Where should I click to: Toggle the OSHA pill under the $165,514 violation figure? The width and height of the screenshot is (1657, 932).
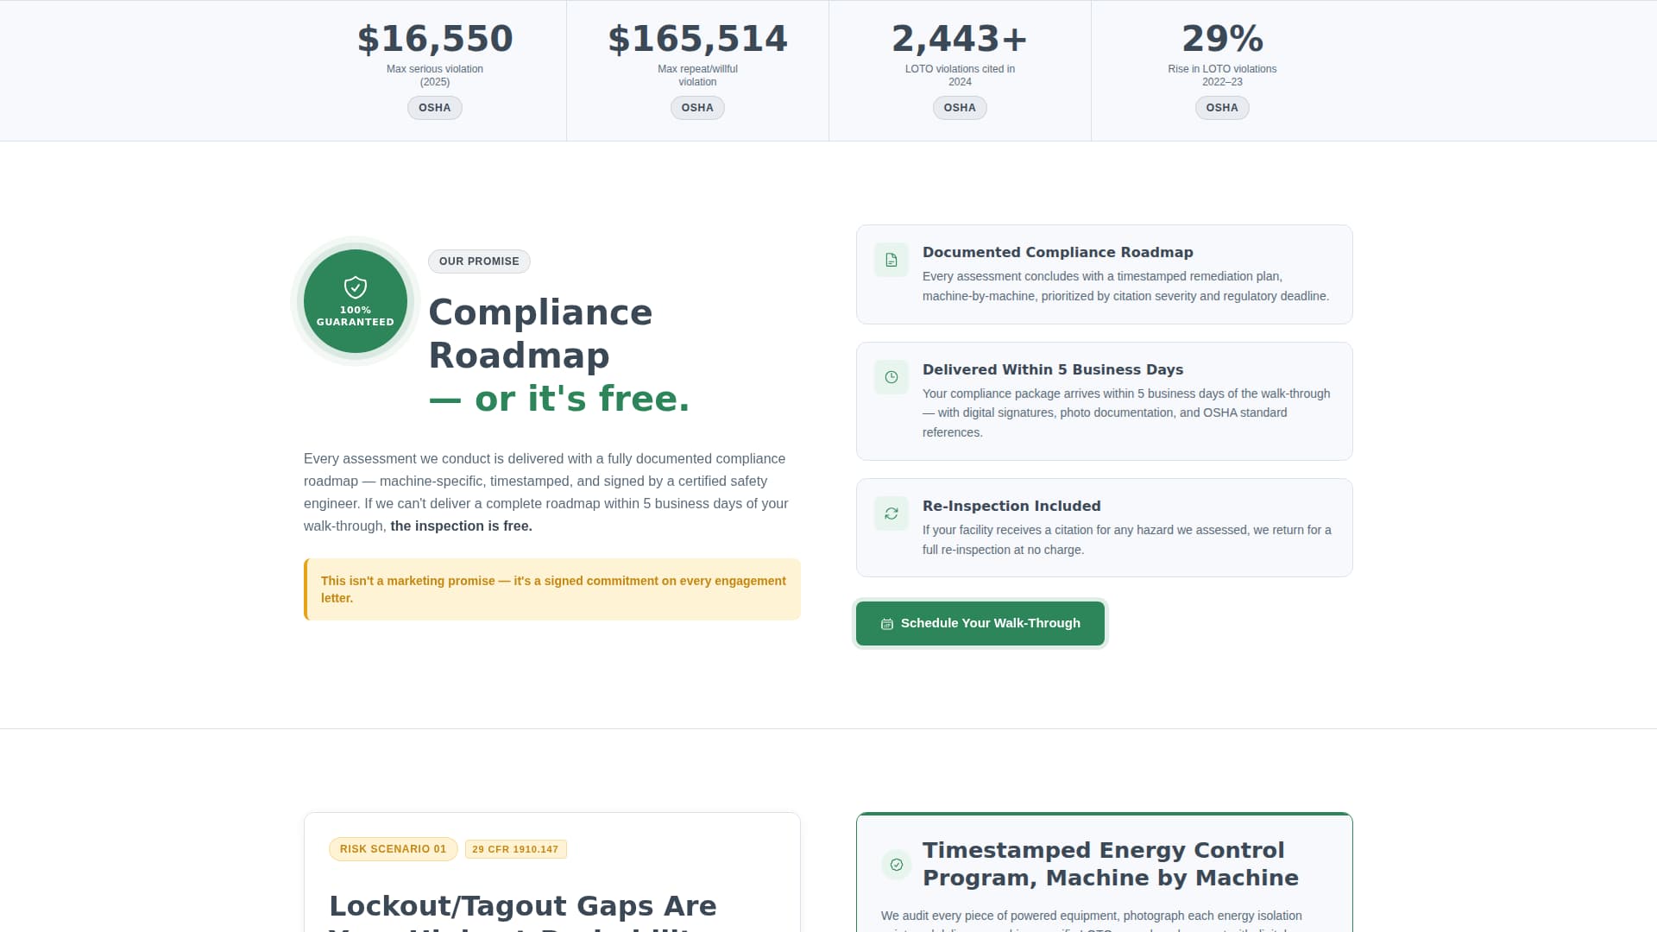(x=697, y=107)
